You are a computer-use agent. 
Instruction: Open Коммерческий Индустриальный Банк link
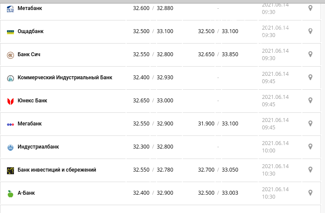coord(65,78)
